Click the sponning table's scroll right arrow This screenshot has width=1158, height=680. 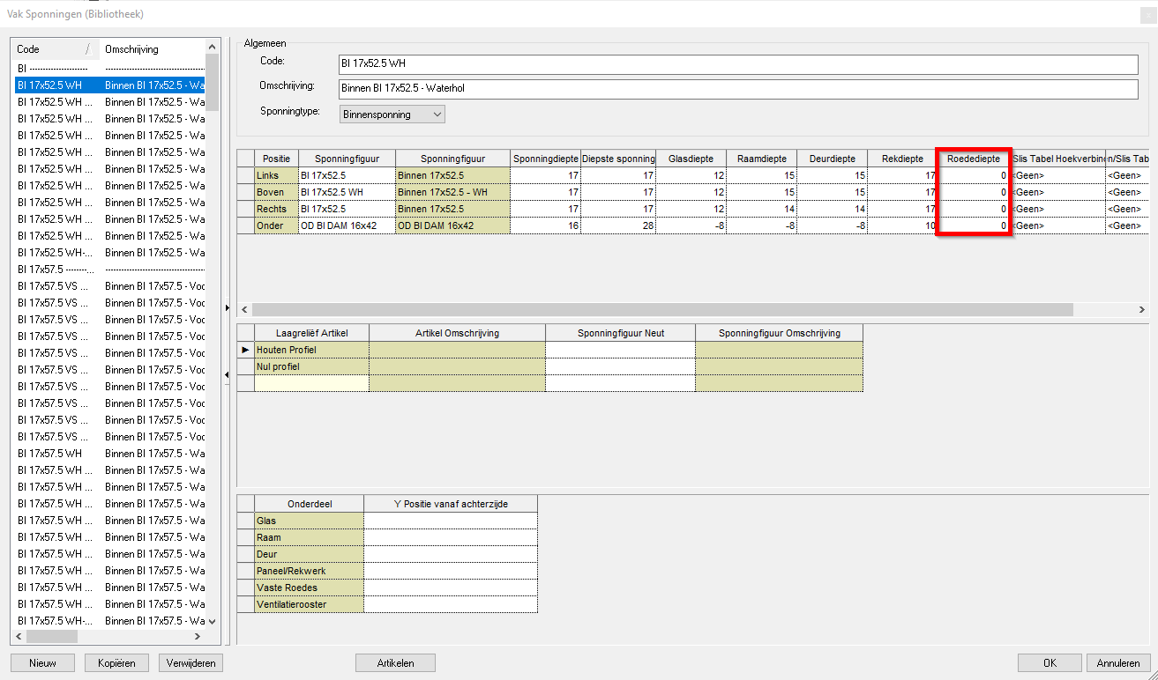pos(1141,310)
